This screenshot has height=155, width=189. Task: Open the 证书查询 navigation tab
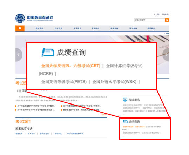133,28
